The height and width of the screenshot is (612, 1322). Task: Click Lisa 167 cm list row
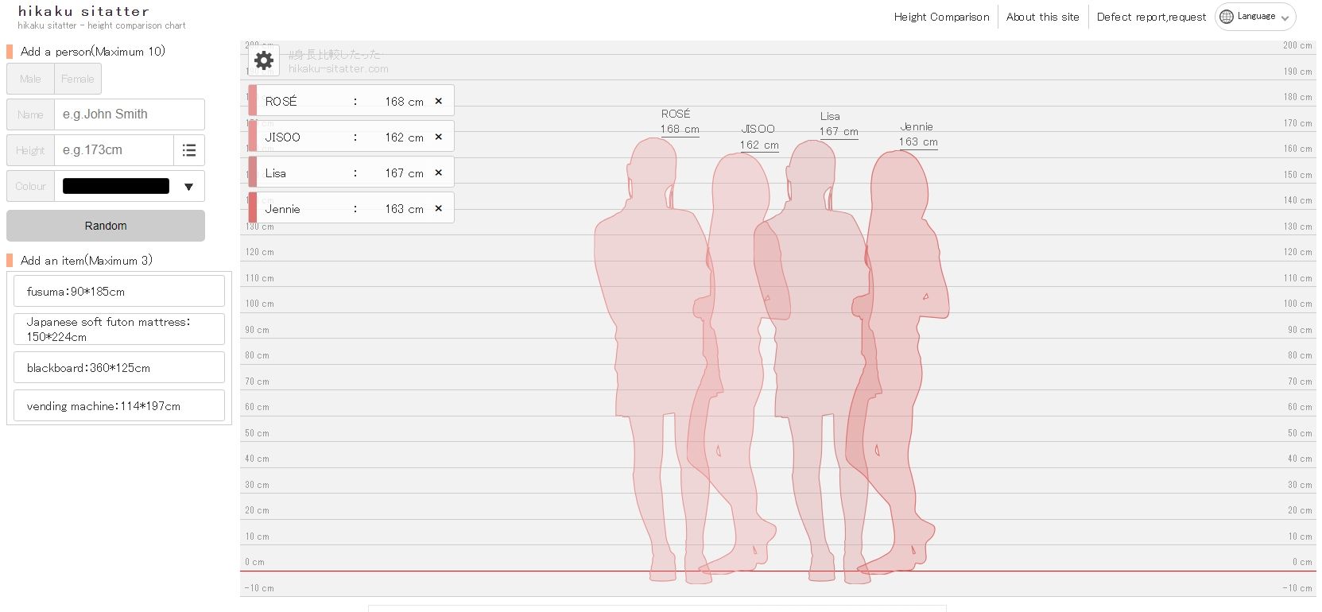point(351,172)
